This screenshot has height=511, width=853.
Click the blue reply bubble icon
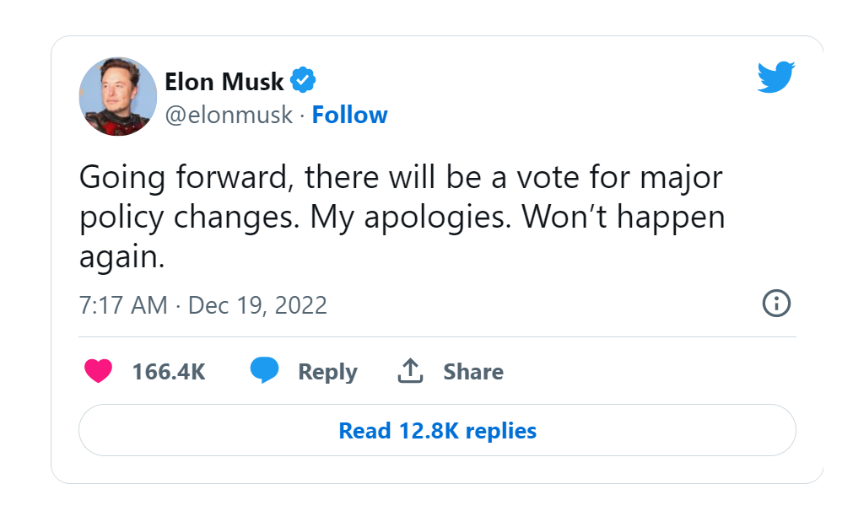point(264,371)
